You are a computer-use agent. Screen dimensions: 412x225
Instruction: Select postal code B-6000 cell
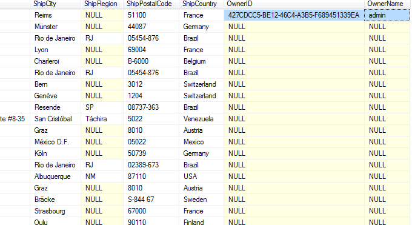click(x=151, y=61)
